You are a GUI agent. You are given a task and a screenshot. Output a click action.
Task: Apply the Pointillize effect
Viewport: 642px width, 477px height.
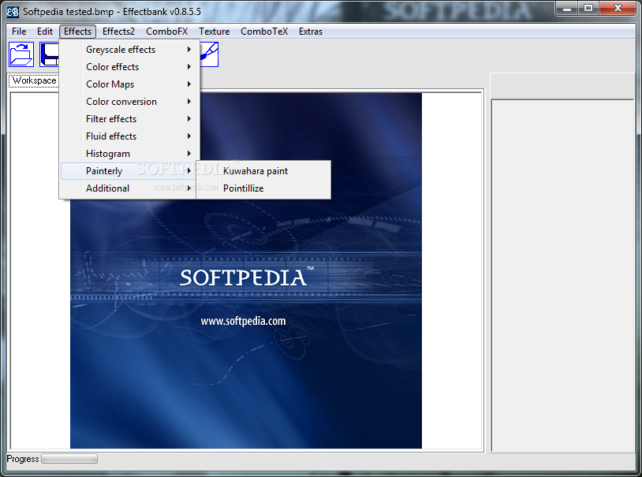pyautogui.click(x=263, y=188)
